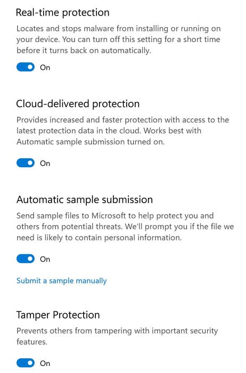Click the Automatic sample submission heading
This screenshot has height=373, width=246.
(x=84, y=200)
